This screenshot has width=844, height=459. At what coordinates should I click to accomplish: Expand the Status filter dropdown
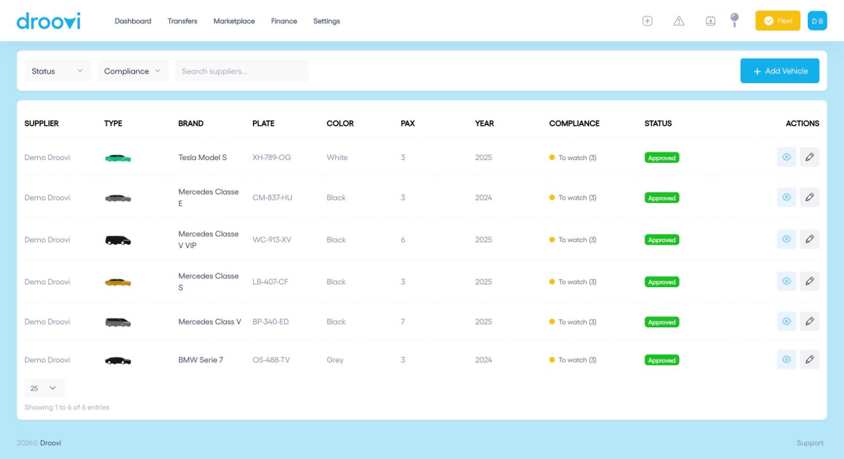58,71
